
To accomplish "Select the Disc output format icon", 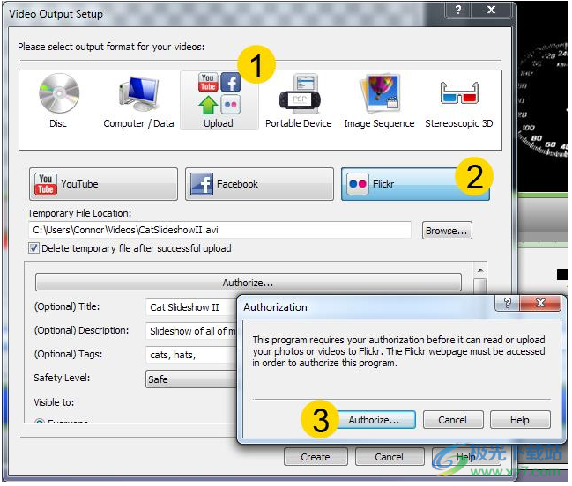I will pyautogui.click(x=59, y=94).
